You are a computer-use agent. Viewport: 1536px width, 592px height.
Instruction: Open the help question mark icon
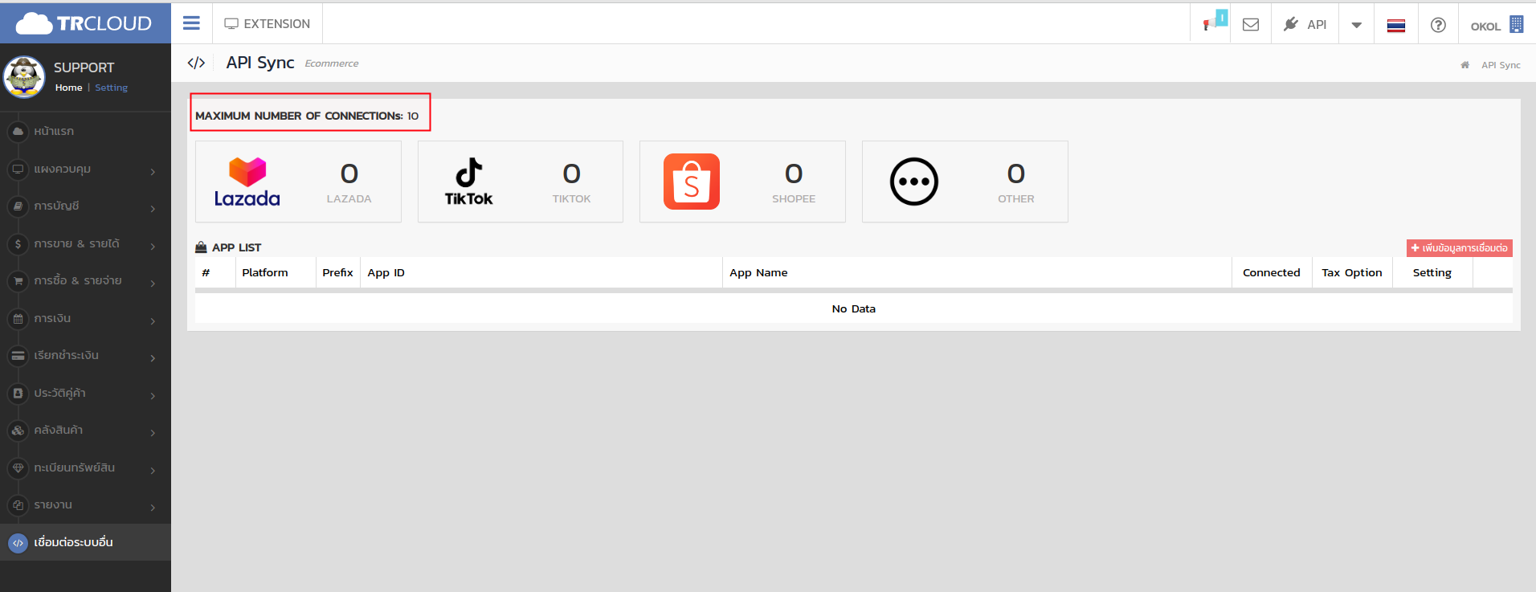(1438, 25)
